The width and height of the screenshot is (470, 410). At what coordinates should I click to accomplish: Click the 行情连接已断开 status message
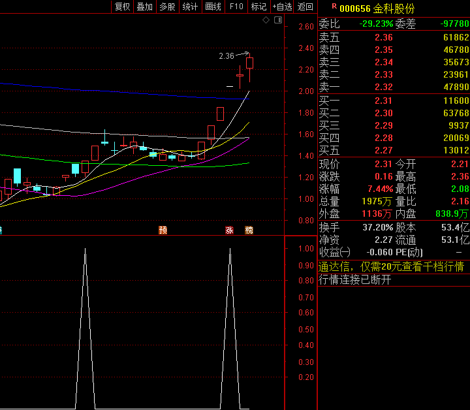point(355,280)
